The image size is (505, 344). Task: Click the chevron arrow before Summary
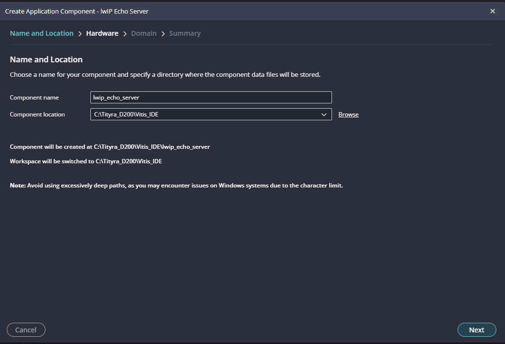click(x=163, y=34)
